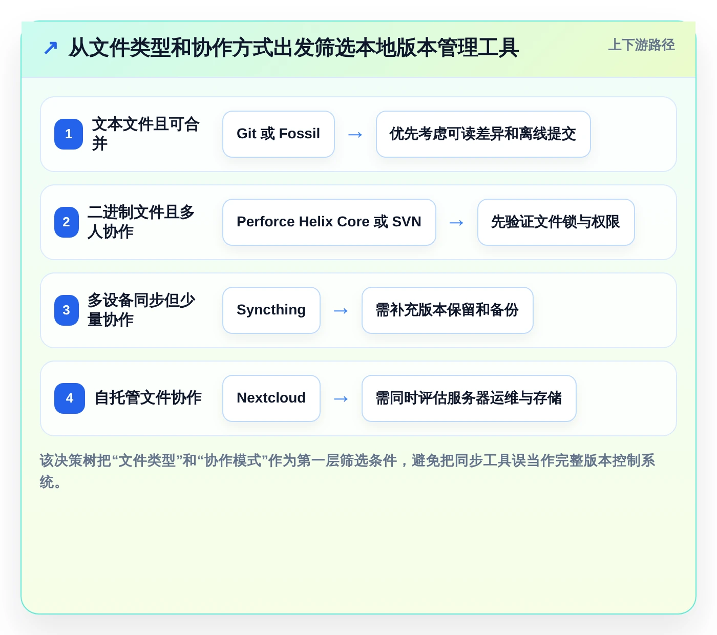Viewport: 717px width, 635px height.
Task: Click the 需同时评估服务器运维与存储 box
Action: point(469,398)
